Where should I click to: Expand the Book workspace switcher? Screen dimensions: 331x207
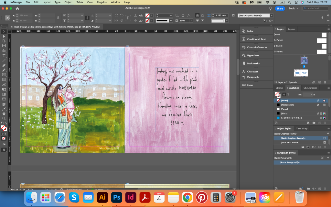294,8
